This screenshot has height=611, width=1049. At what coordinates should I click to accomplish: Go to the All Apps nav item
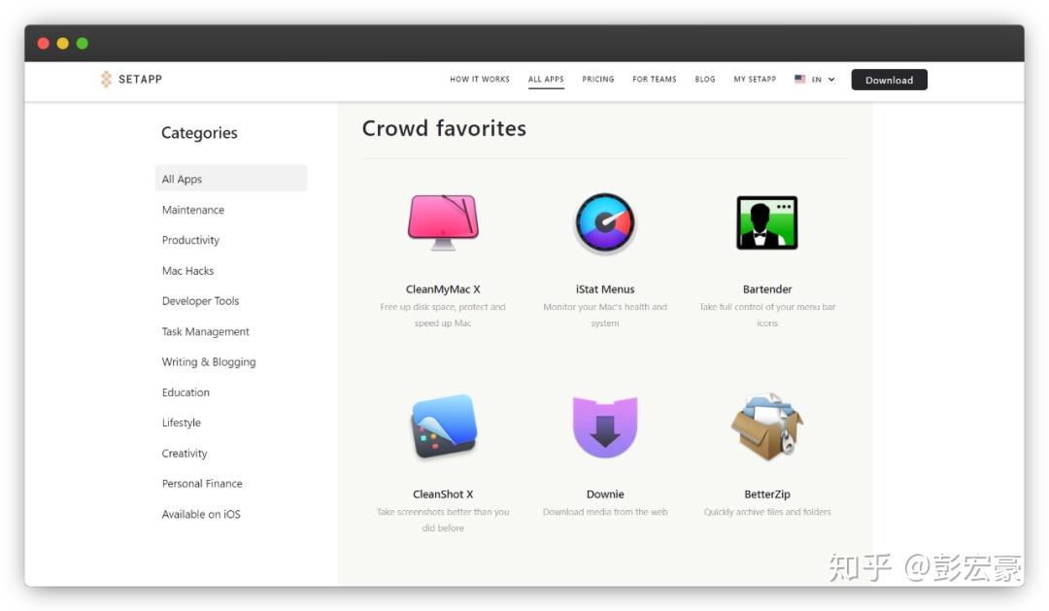tap(546, 79)
